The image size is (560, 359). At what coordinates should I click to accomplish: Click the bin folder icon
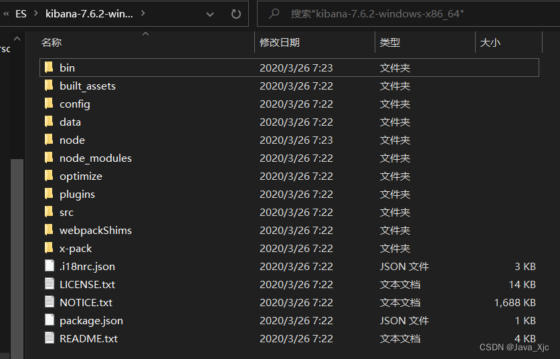pos(49,67)
